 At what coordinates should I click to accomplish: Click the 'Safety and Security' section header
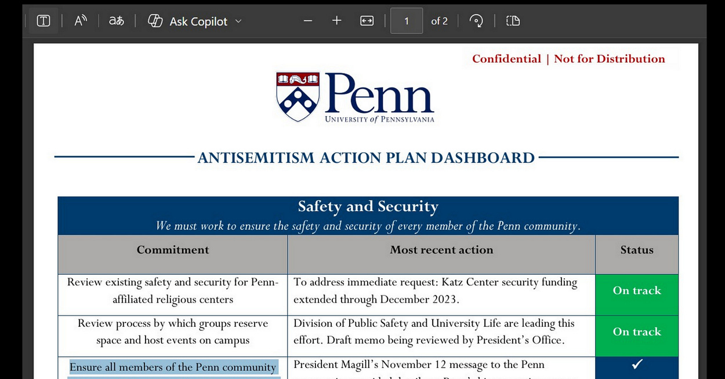[x=368, y=206]
